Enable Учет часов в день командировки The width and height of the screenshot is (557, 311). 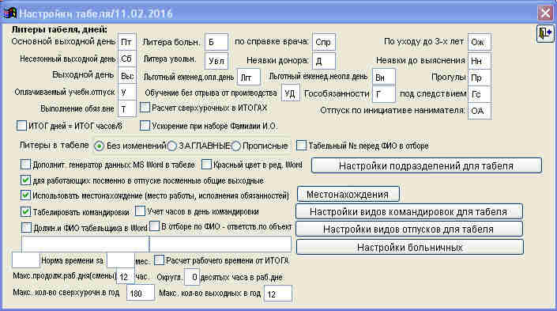pos(141,211)
